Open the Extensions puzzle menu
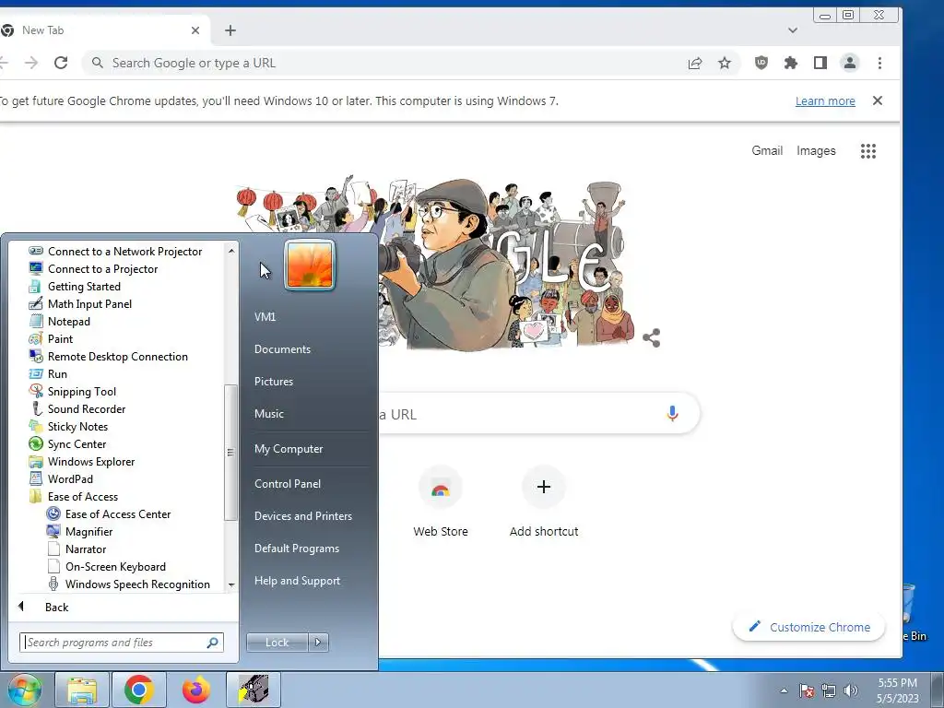This screenshot has width=944, height=708. (x=790, y=63)
